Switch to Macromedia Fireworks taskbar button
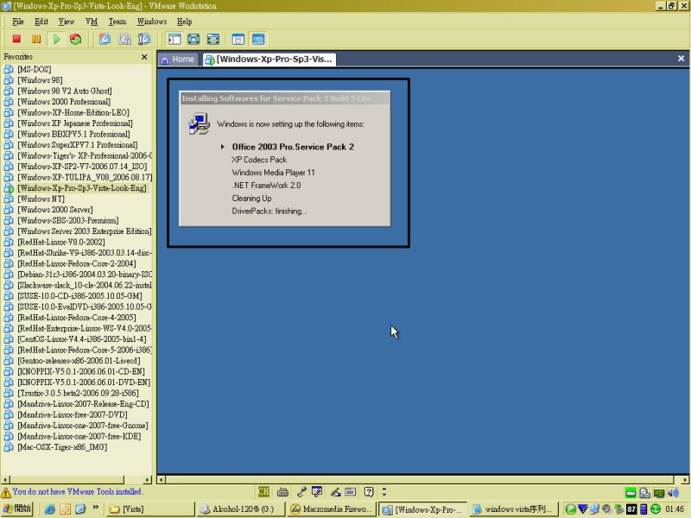 (x=331, y=509)
